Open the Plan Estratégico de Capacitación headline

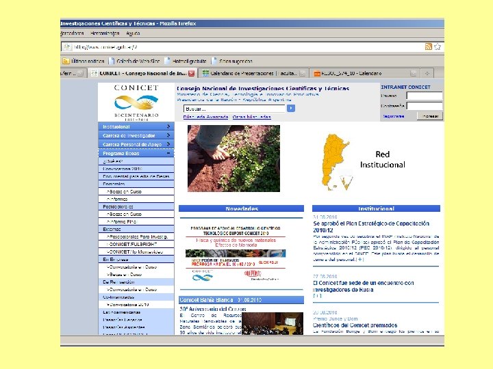[371, 227]
